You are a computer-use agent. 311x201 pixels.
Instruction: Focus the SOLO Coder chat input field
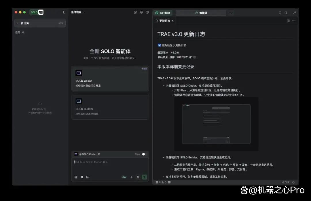click(x=110, y=165)
